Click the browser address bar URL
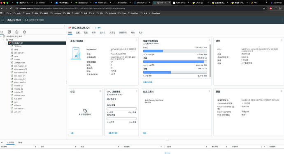 [x=72, y=8]
